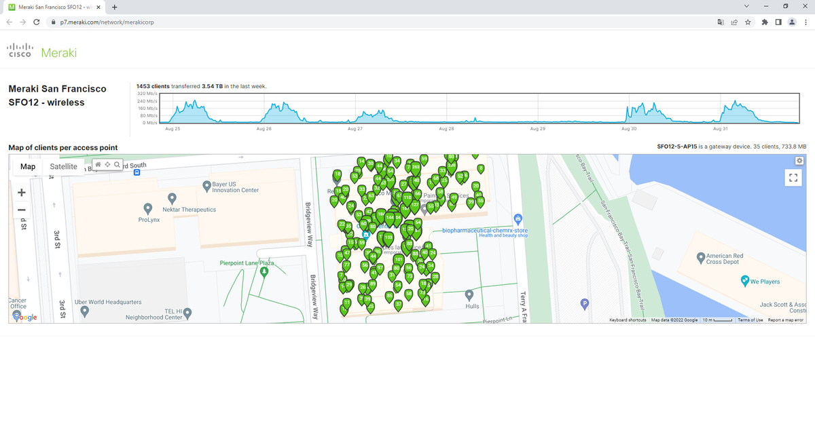Viewport: 815px width, 441px height.
Task: Select access point marker 28
Action: pos(435,277)
